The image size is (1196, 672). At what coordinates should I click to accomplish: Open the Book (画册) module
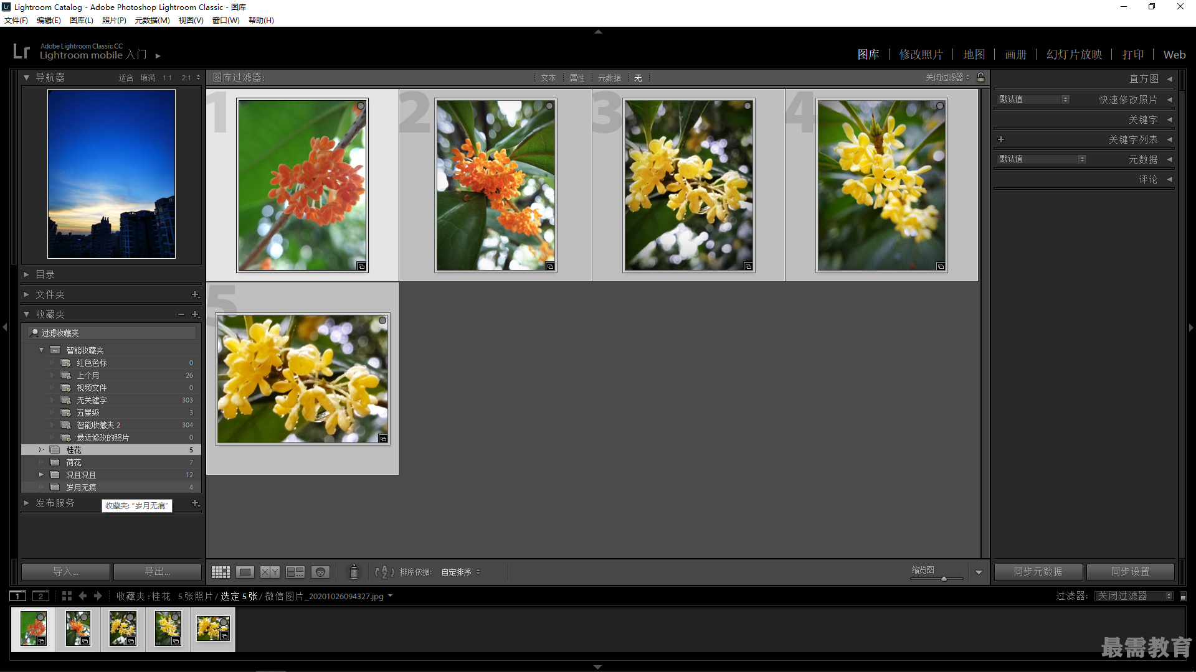[x=1015, y=55]
